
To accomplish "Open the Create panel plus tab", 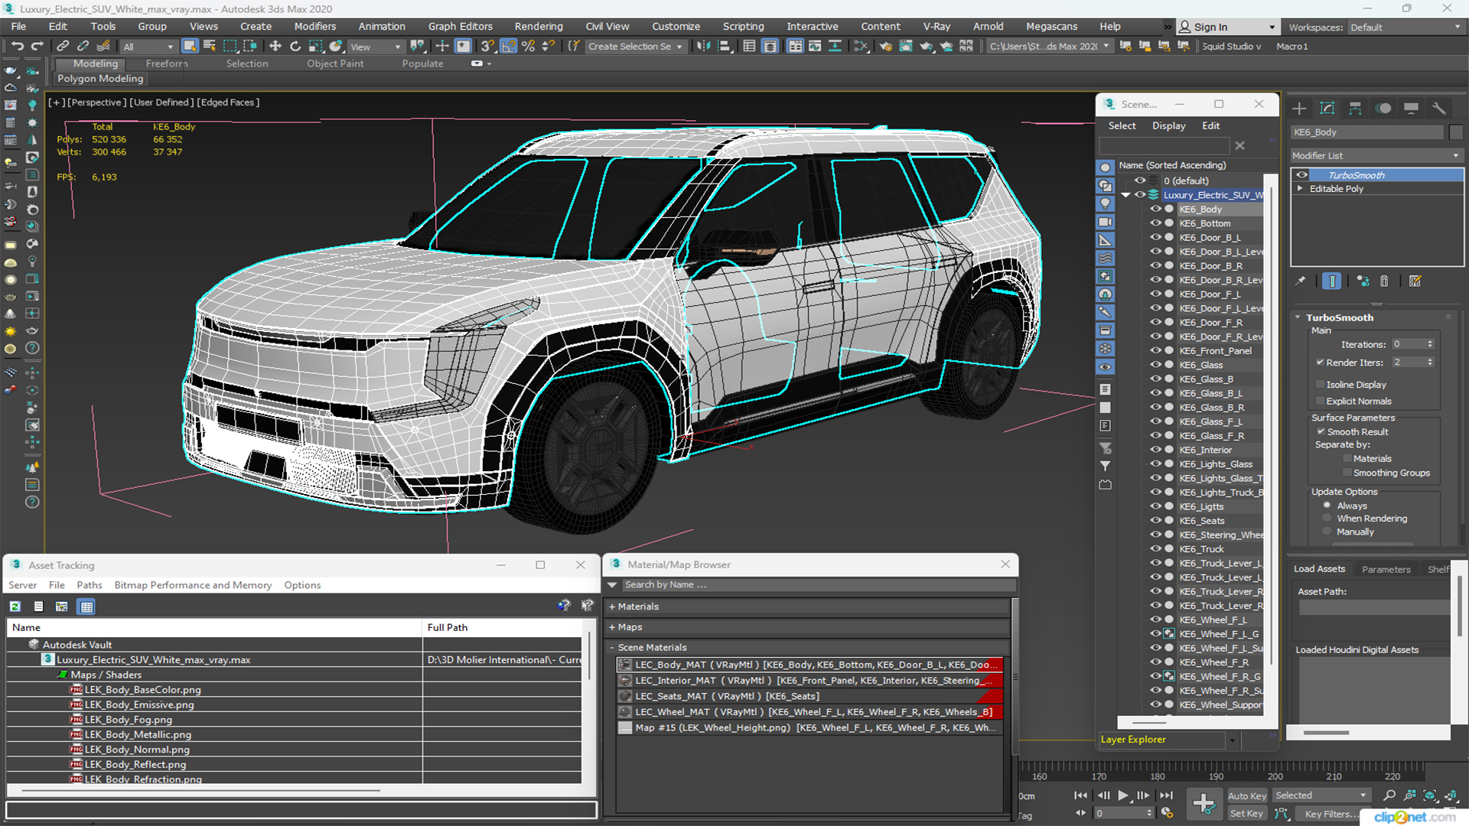I will (1299, 108).
